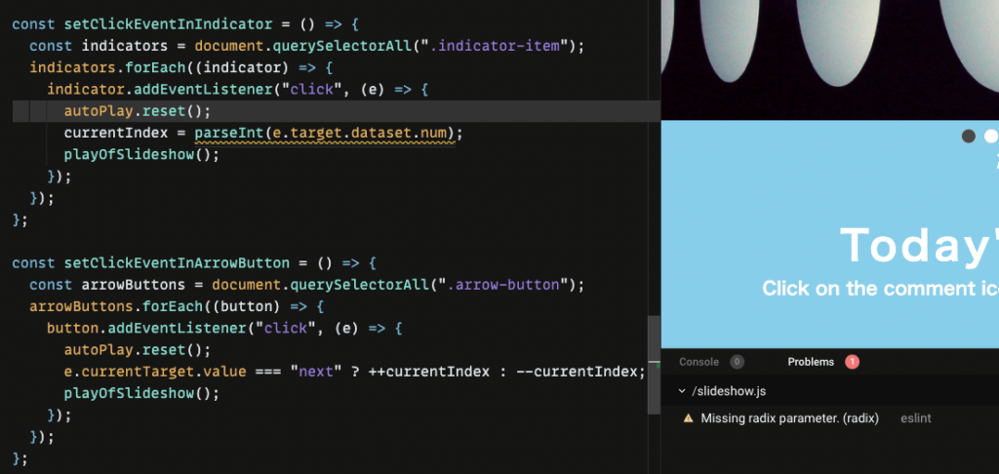Collapse the /slideshow.js problems group chevron
Viewport: 999px width, 474px height.
(682, 391)
